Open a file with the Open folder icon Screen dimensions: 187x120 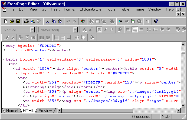[12, 21]
